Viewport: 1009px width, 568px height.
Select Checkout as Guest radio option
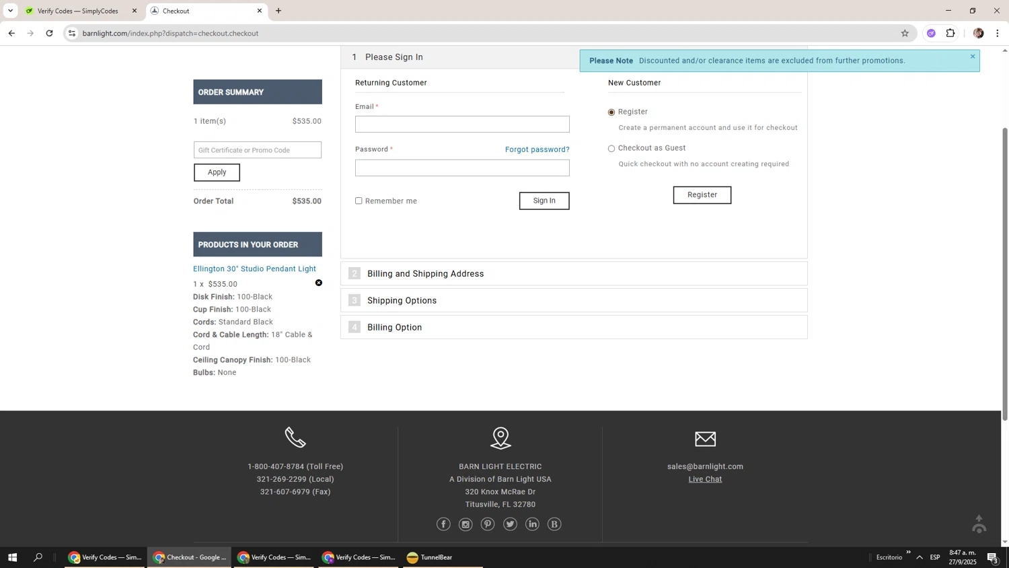tap(611, 149)
